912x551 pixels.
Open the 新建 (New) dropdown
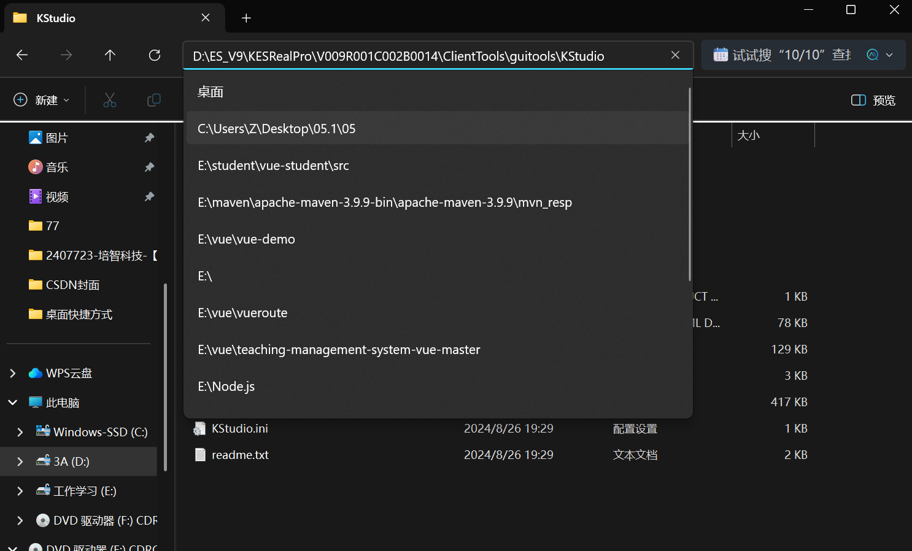[42, 100]
